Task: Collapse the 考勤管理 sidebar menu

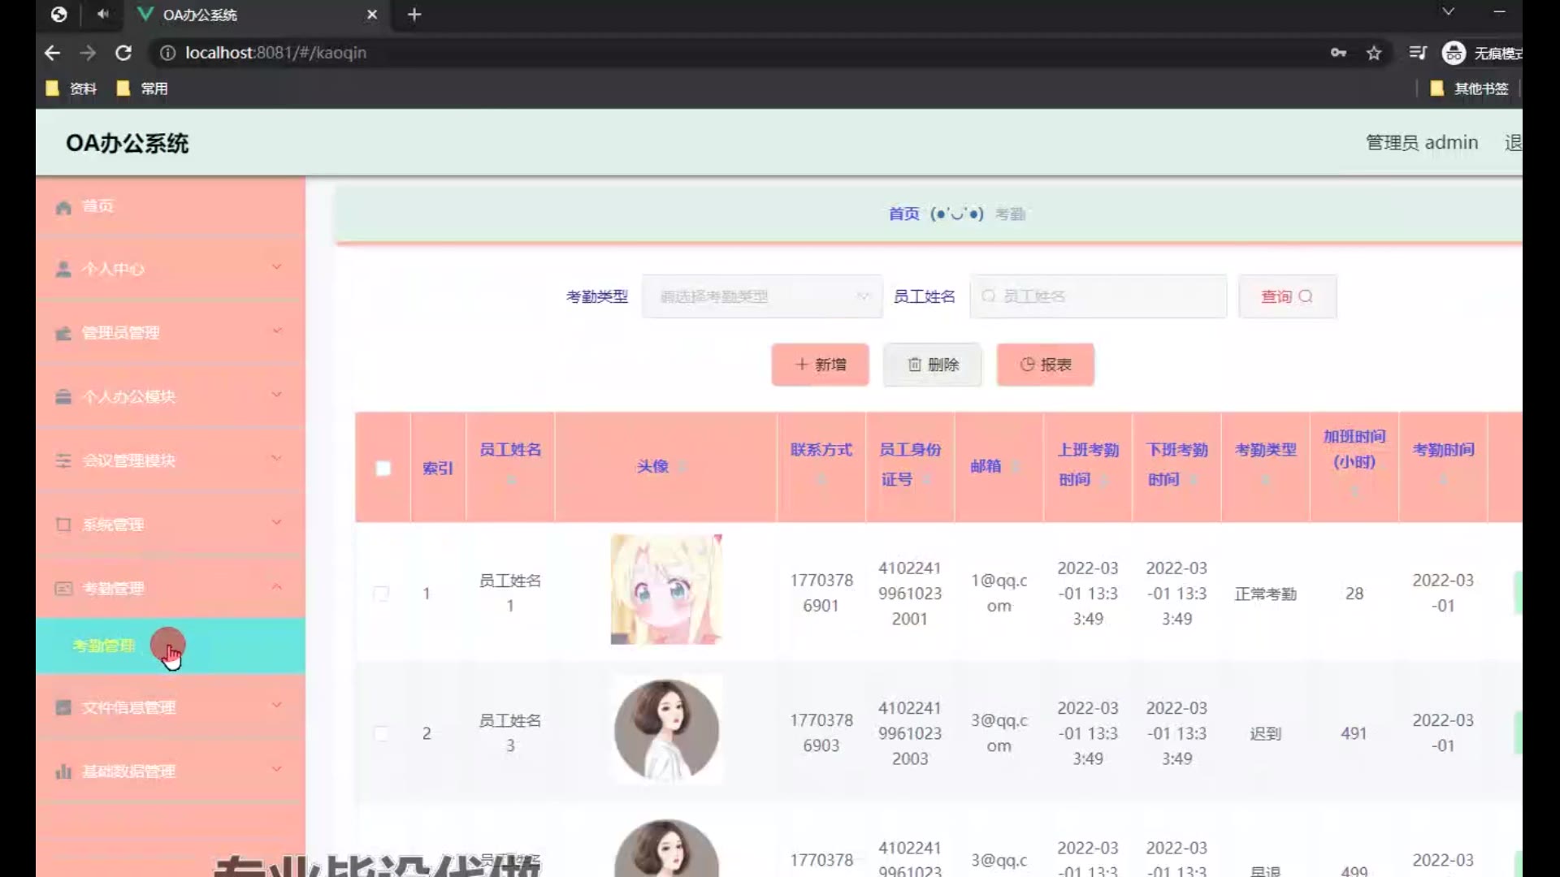Action: (171, 589)
